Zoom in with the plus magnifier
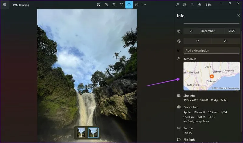 coord(200,5)
